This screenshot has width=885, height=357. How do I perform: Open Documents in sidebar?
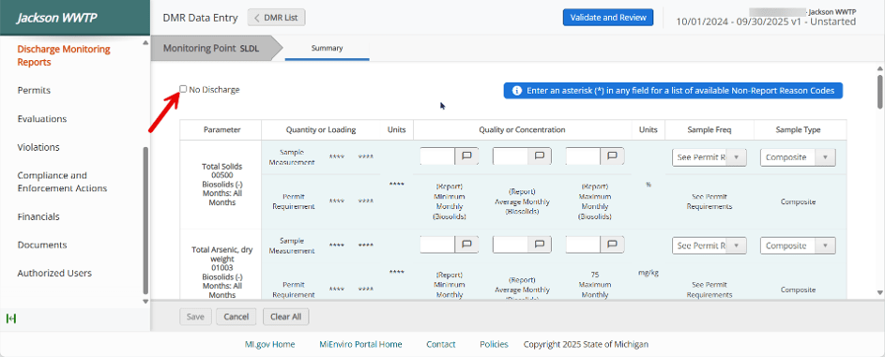click(42, 245)
